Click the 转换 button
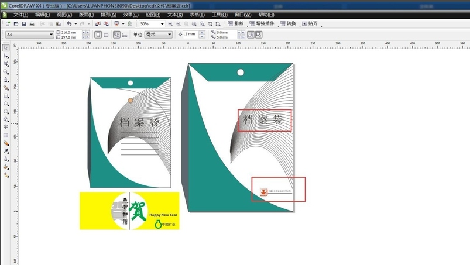 288,24
